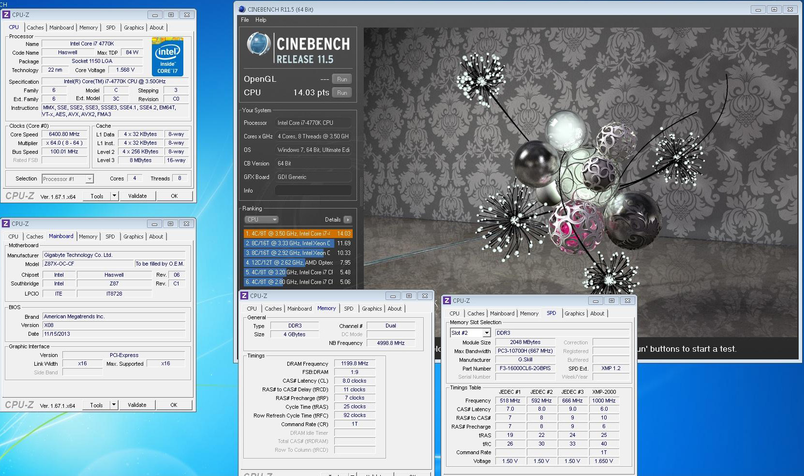The width and height of the screenshot is (804, 476).
Task: Run the CPU benchmark test
Action: coord(342,93)
